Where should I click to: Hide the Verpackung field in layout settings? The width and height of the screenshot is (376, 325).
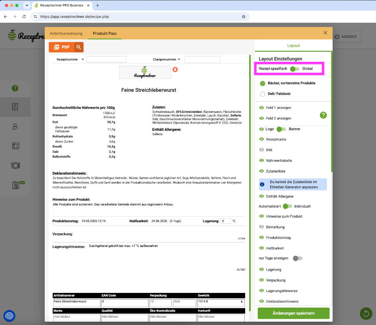point(262,280)
